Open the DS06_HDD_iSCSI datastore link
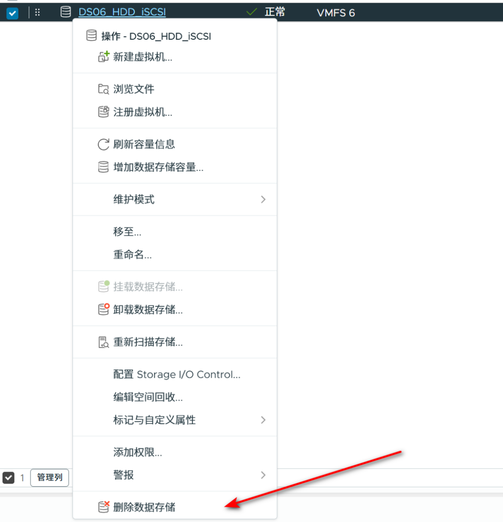 coord(122,12)
